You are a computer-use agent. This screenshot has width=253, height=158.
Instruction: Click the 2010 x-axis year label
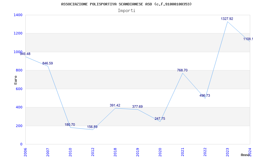click(70, 152)
